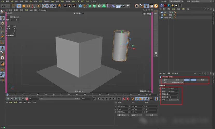Select the Move tool in the top toolbar
Screen dimensions: 215x129
19,6
